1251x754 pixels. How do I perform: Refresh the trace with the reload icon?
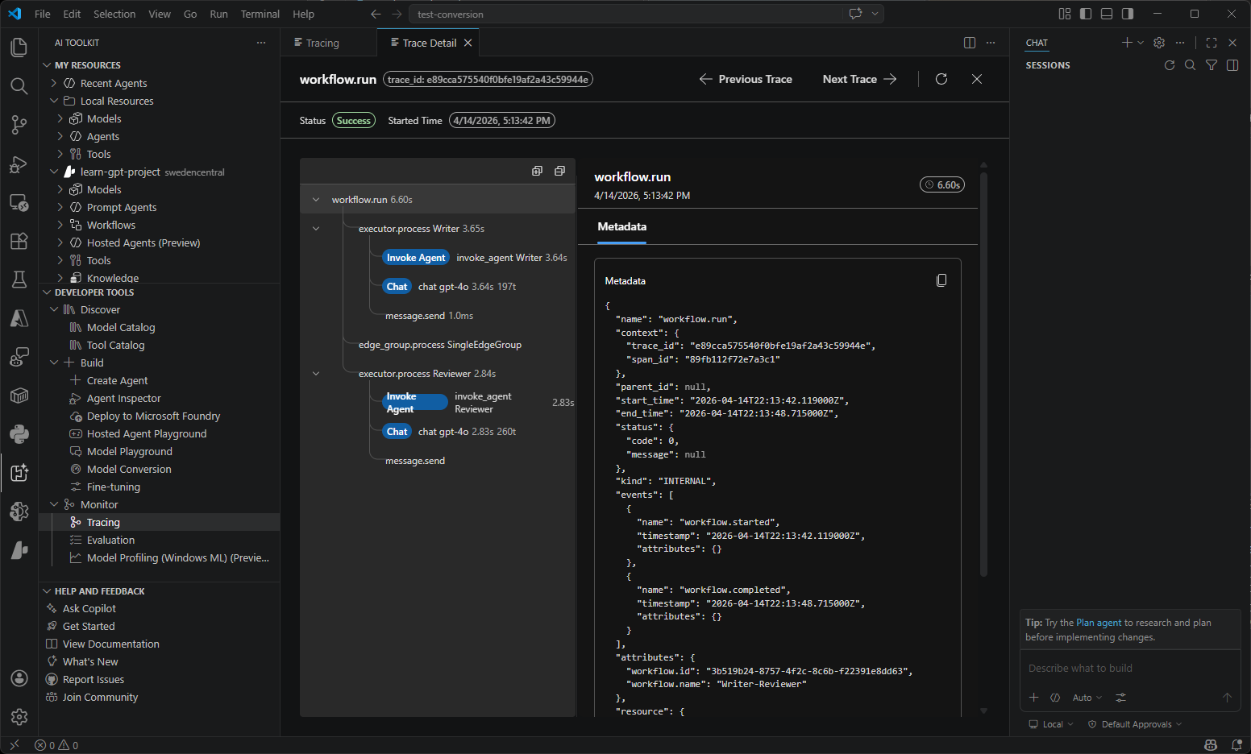pos(941,79)
